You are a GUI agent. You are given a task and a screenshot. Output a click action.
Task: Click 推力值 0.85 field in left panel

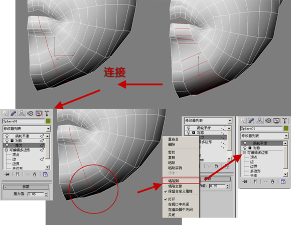pos(36,194)
